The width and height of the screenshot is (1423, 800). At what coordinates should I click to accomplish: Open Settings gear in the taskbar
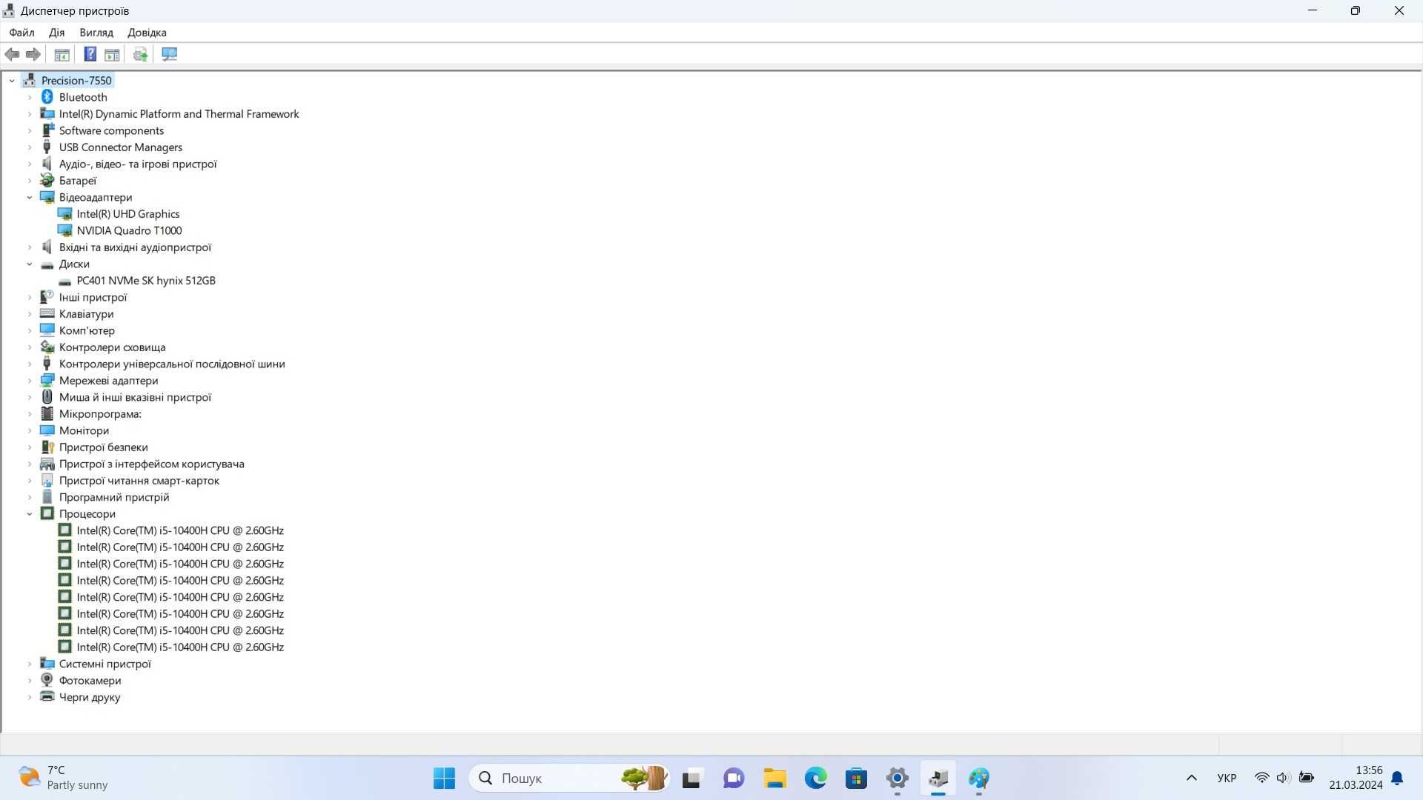(x=898, y=778)
